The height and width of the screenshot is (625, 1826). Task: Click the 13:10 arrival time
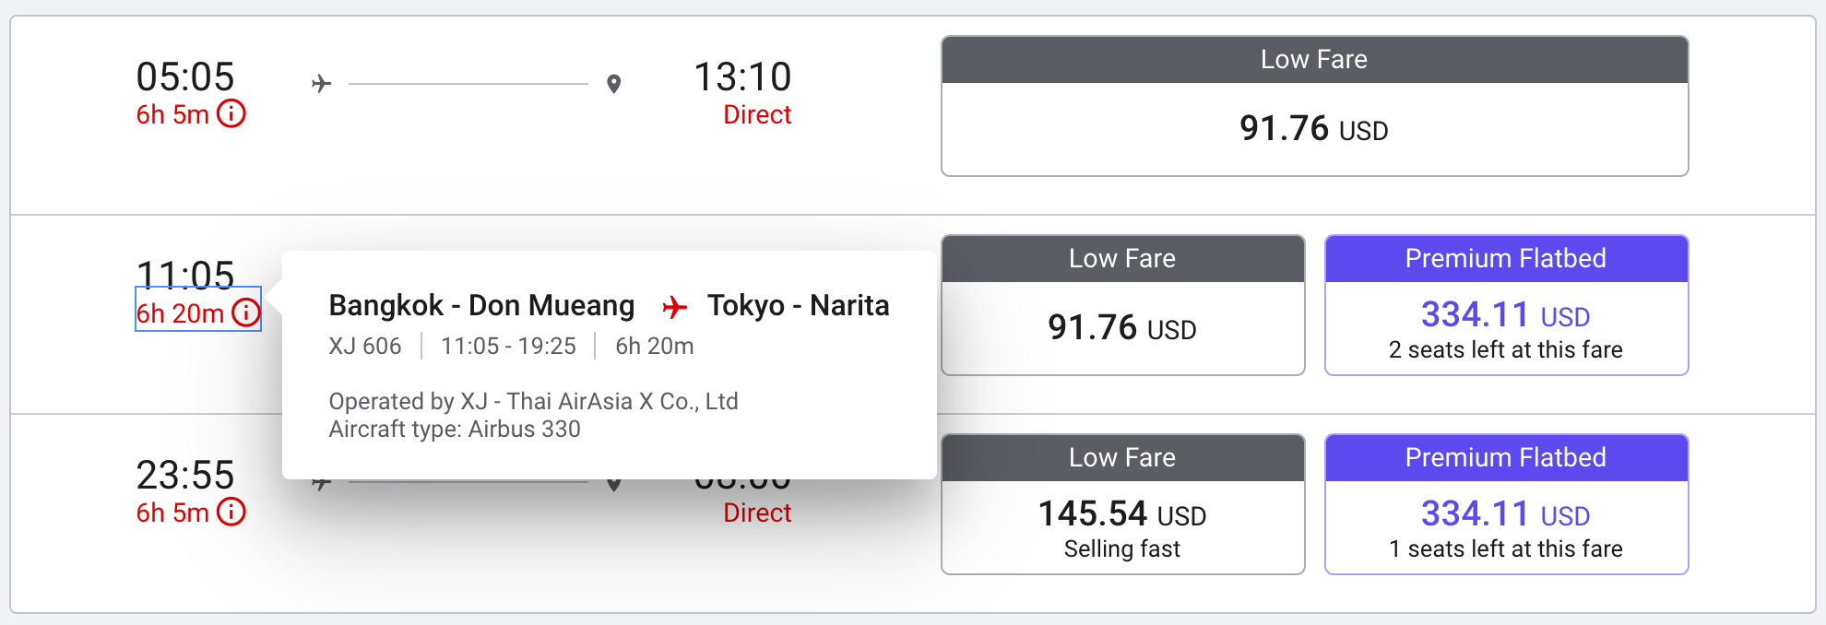pos(742,77)
